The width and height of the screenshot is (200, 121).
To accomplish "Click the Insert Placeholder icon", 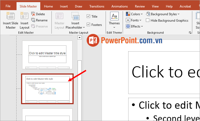I will (x=75, y=16).
